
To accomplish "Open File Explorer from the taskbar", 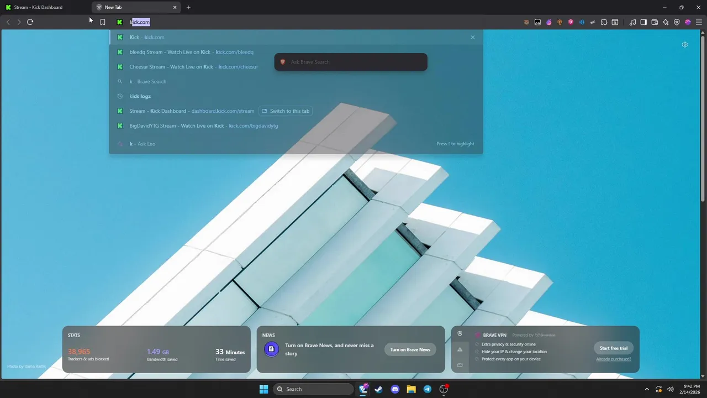I will pos(411,389).
